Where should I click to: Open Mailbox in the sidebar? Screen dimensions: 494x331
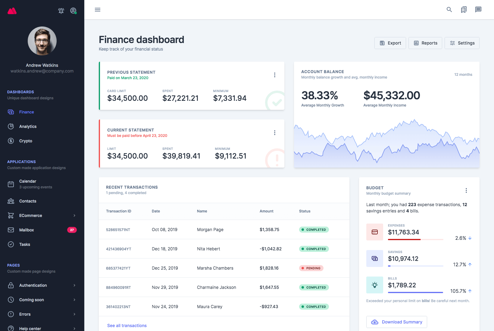pos(27,230)
